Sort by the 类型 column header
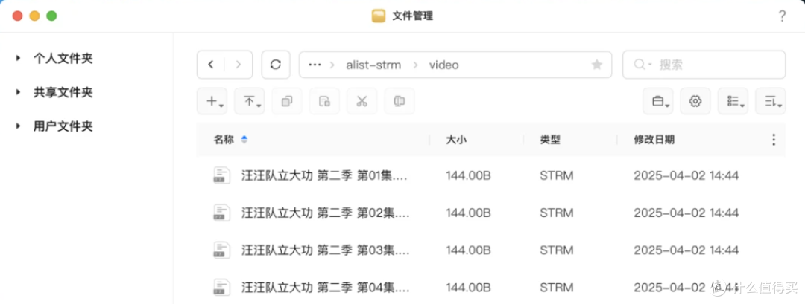This screenshot has height=304, width=805. (x=550, y=140)
